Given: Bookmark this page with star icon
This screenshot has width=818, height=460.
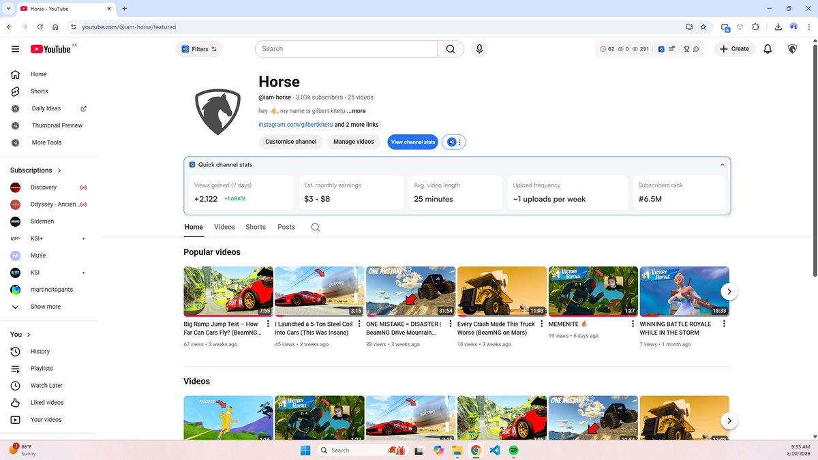Looking at the screenshot, I should pos(703,27).
